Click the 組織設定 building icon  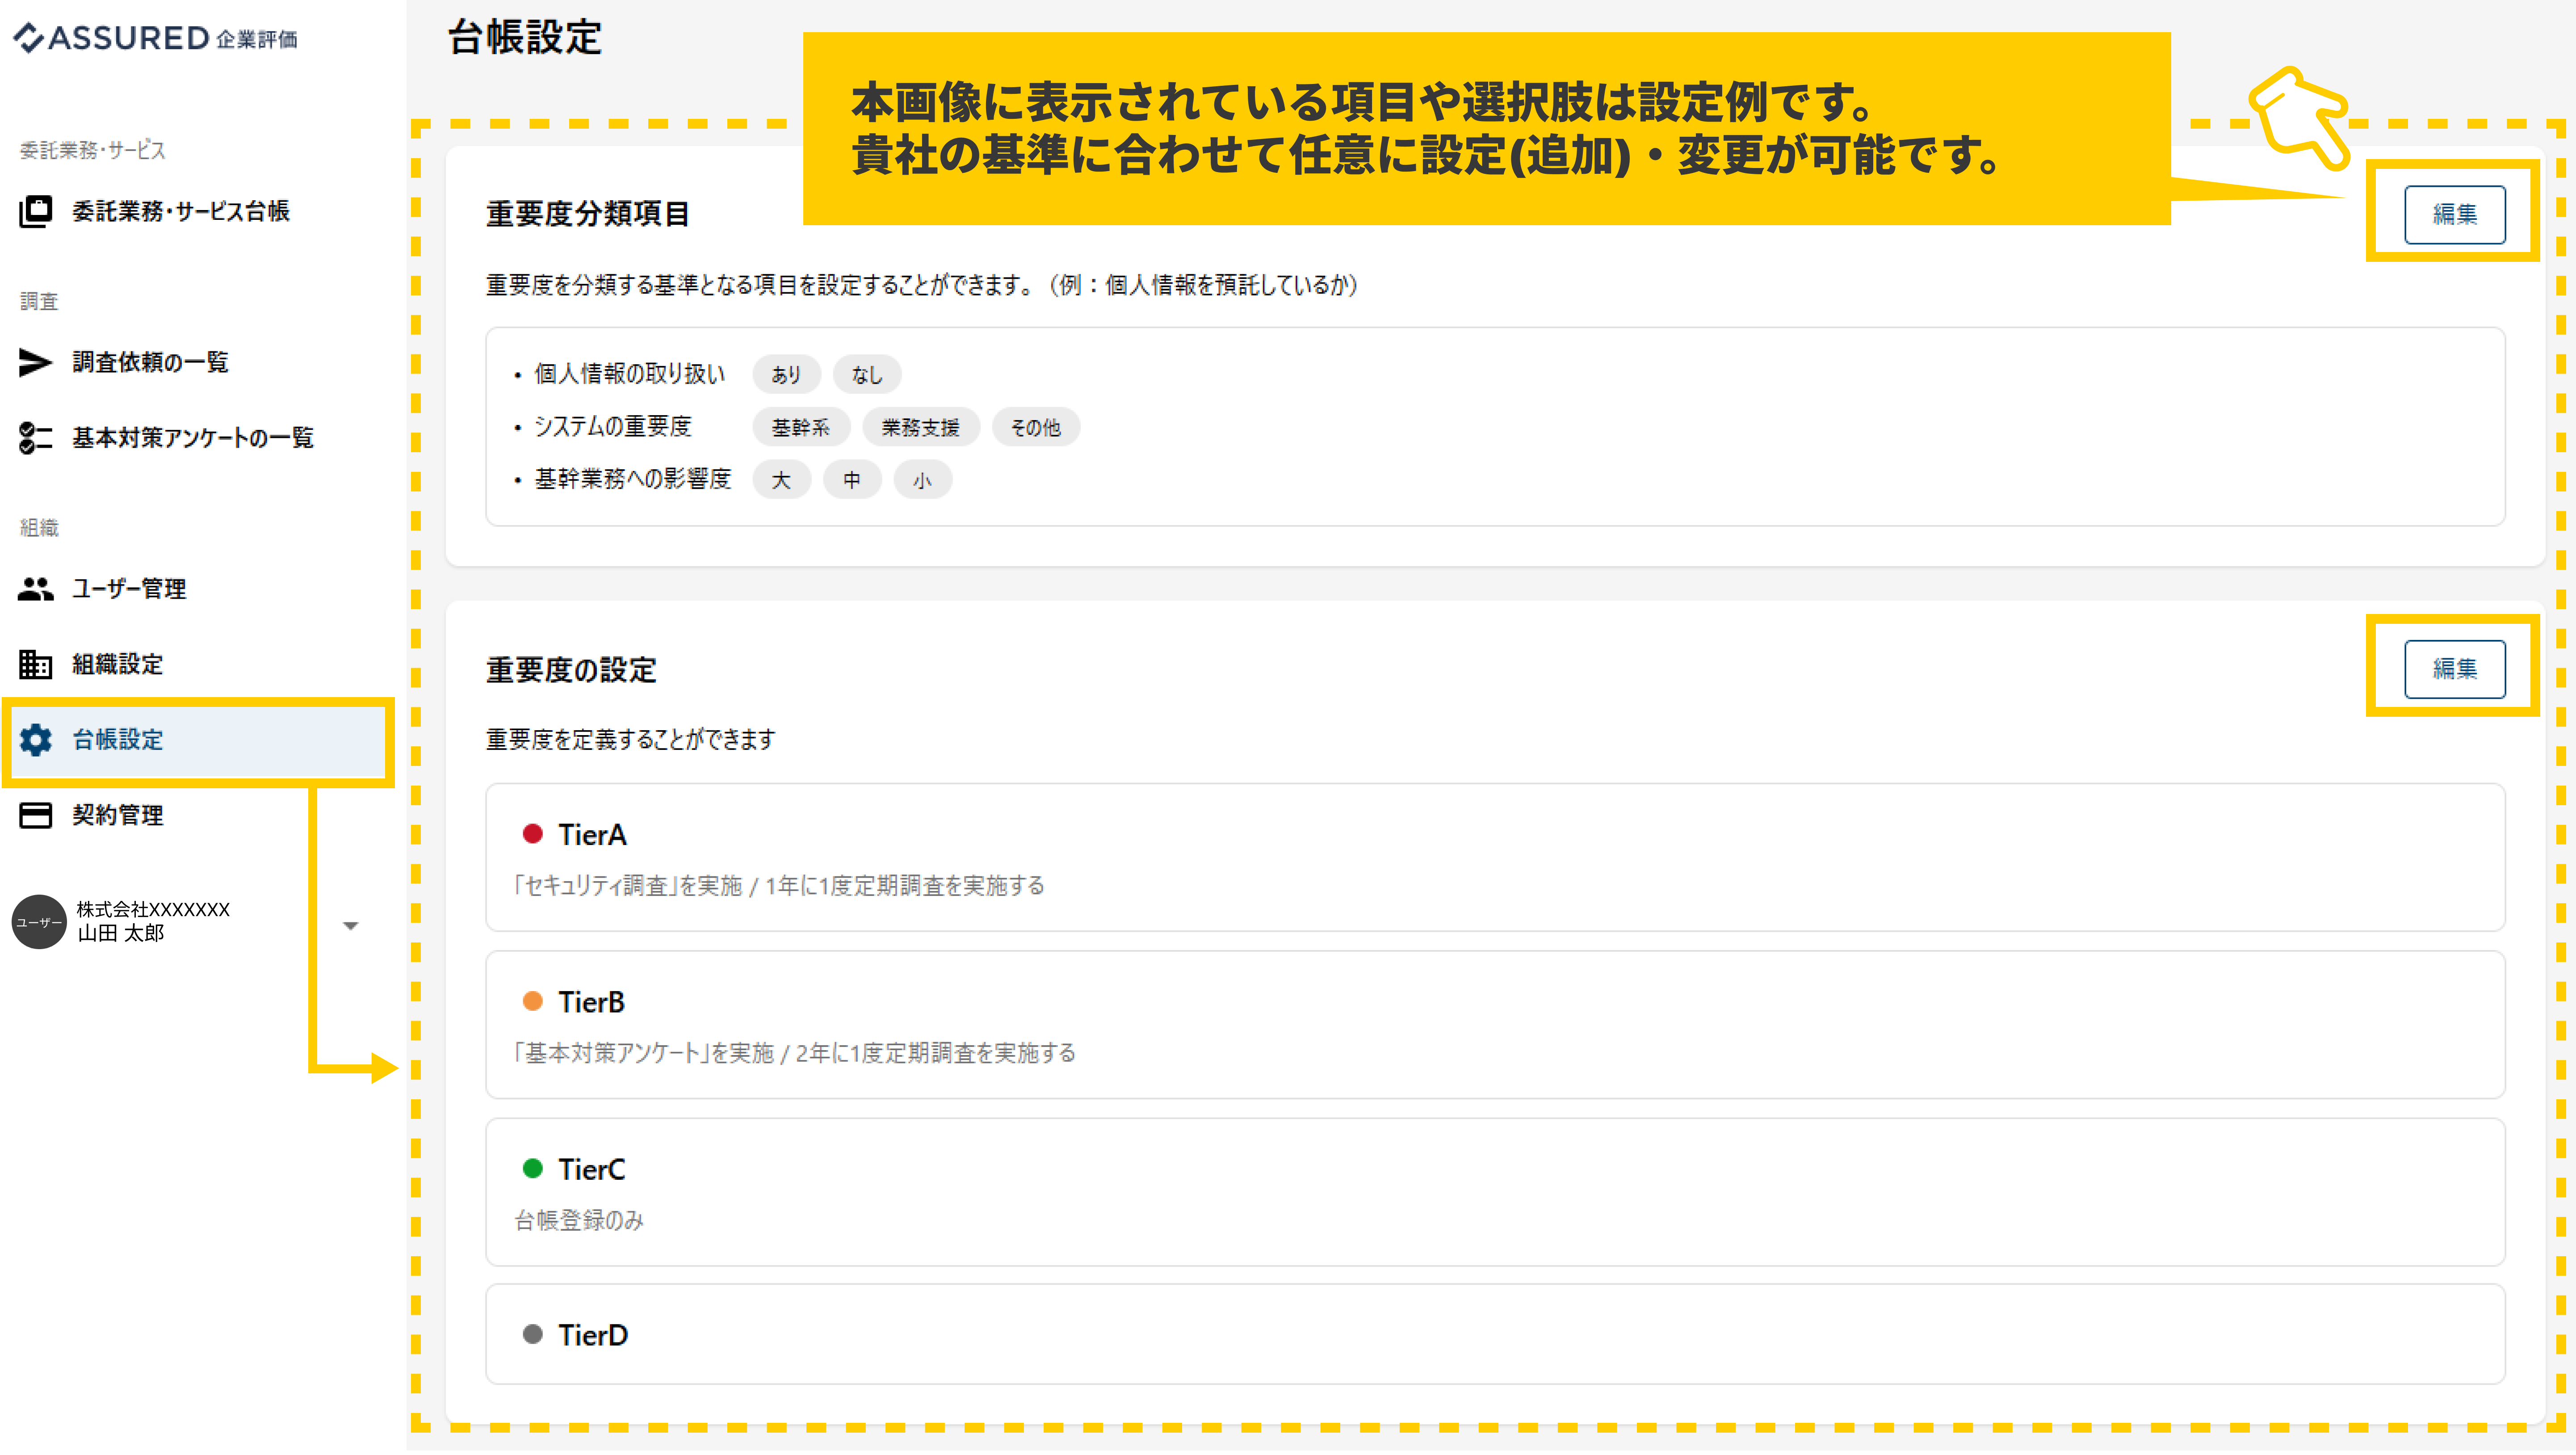click(x=36, y=665)
